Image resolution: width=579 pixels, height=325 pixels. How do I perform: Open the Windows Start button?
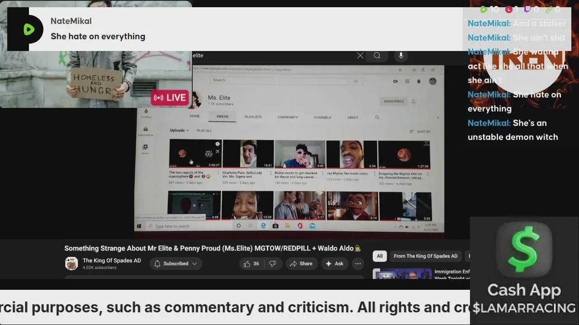139,226
